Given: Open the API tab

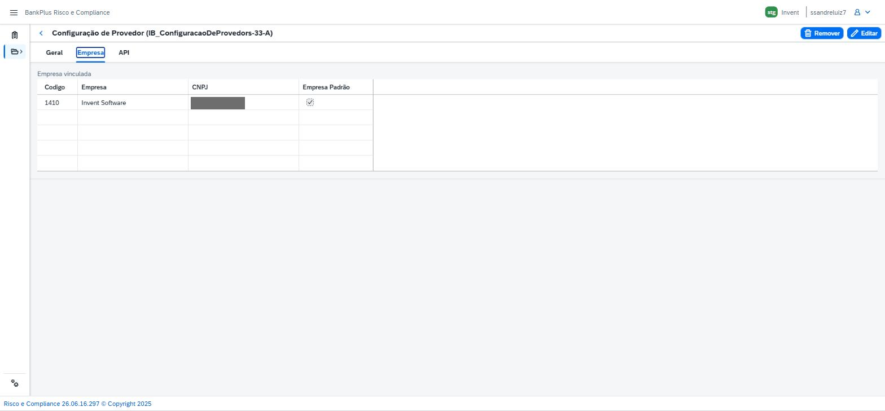Looking at the screenshot, I should click(124, 52).
